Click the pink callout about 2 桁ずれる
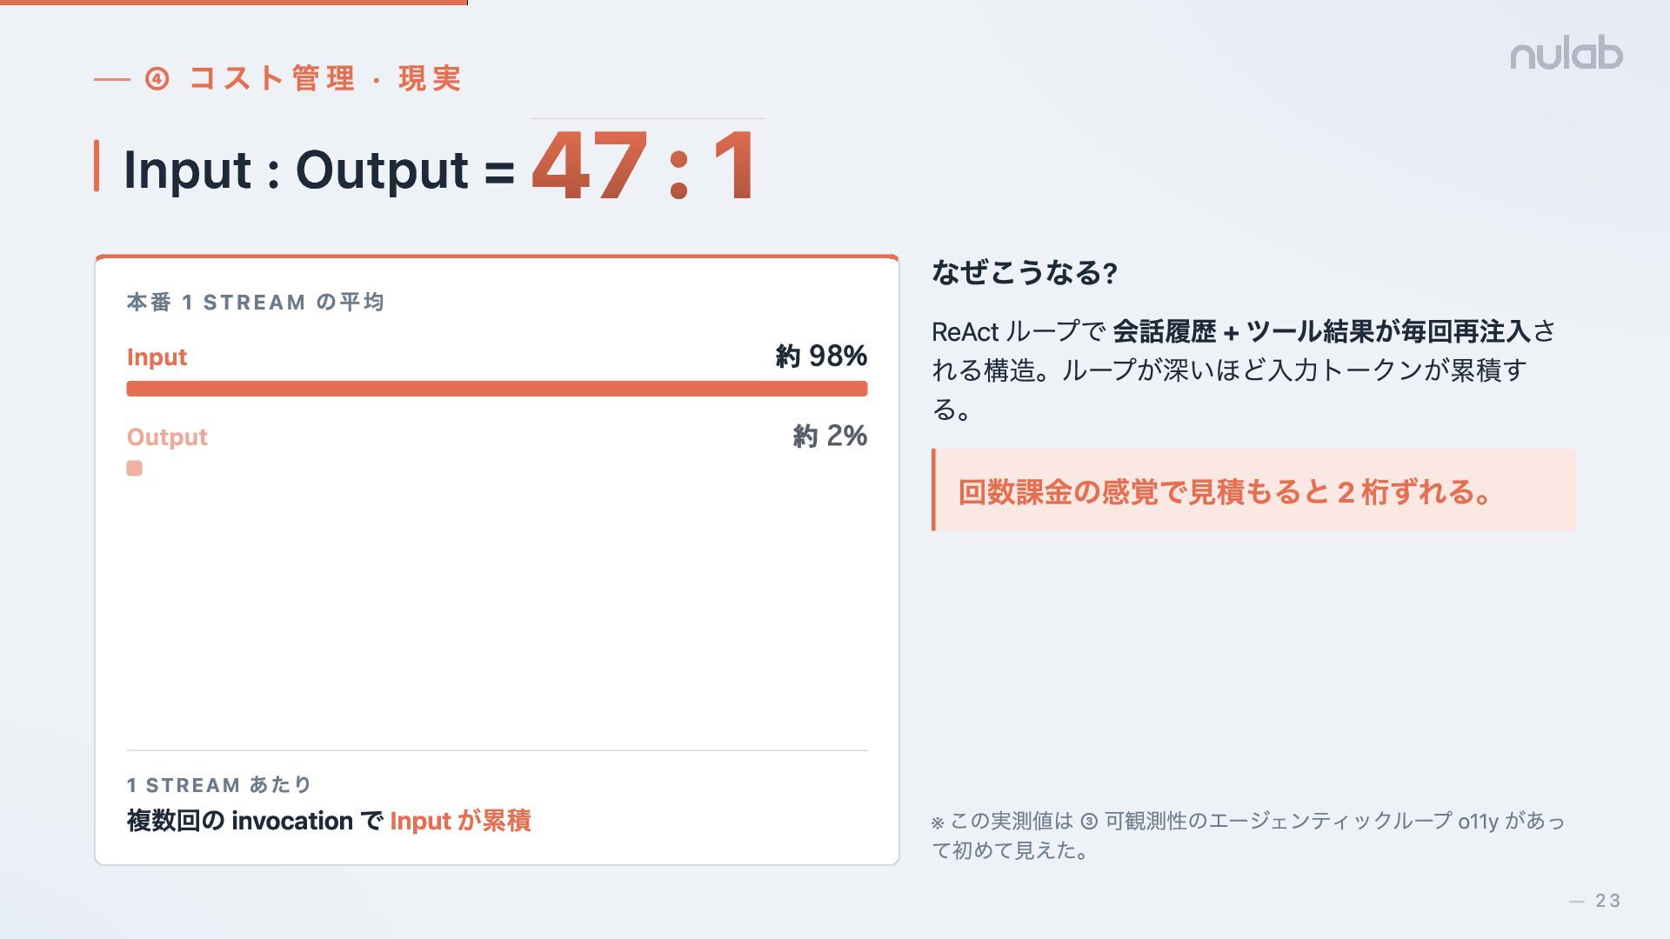Viewport: 1670px width, 939px height. (x=1252, y=491)
